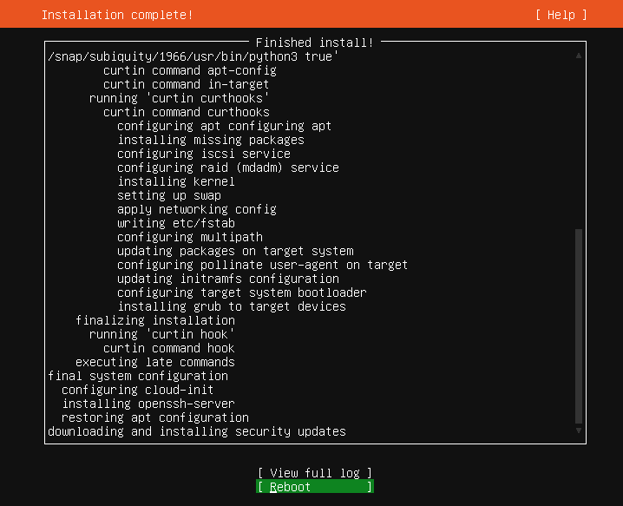Click 'configuring target system bootloader' line

(242, 292)
